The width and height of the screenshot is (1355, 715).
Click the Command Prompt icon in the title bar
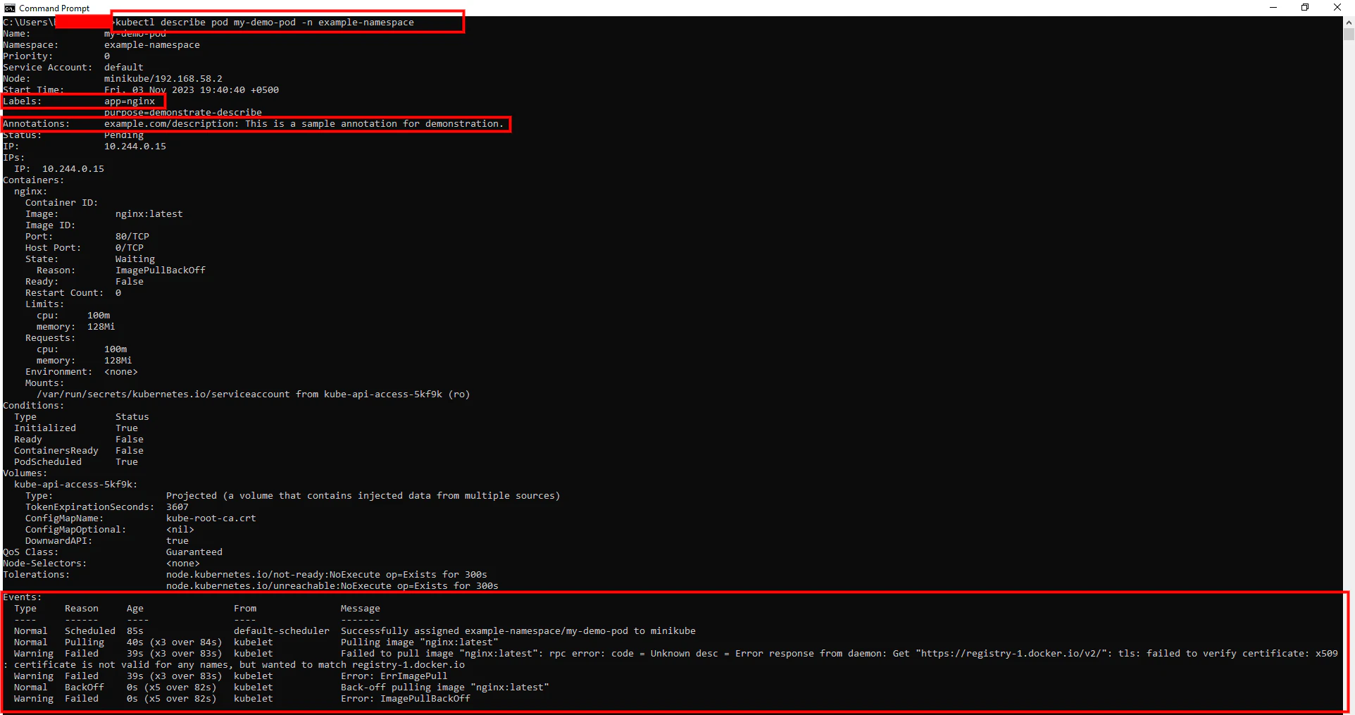(x=9, y=8)
